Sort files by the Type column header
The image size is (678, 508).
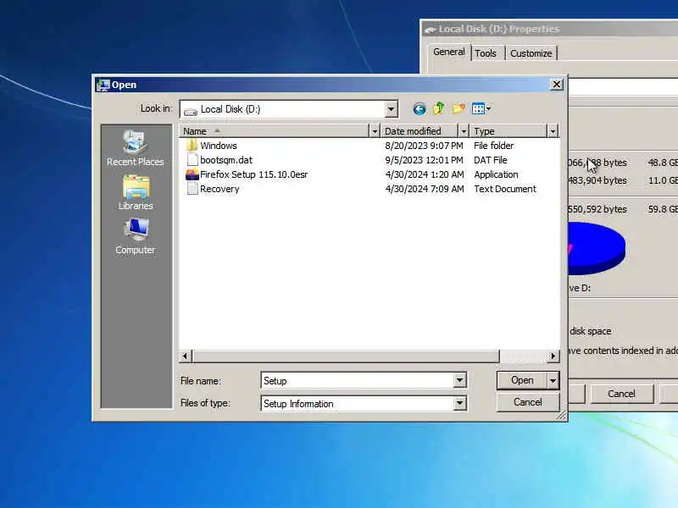pos(508,131)
